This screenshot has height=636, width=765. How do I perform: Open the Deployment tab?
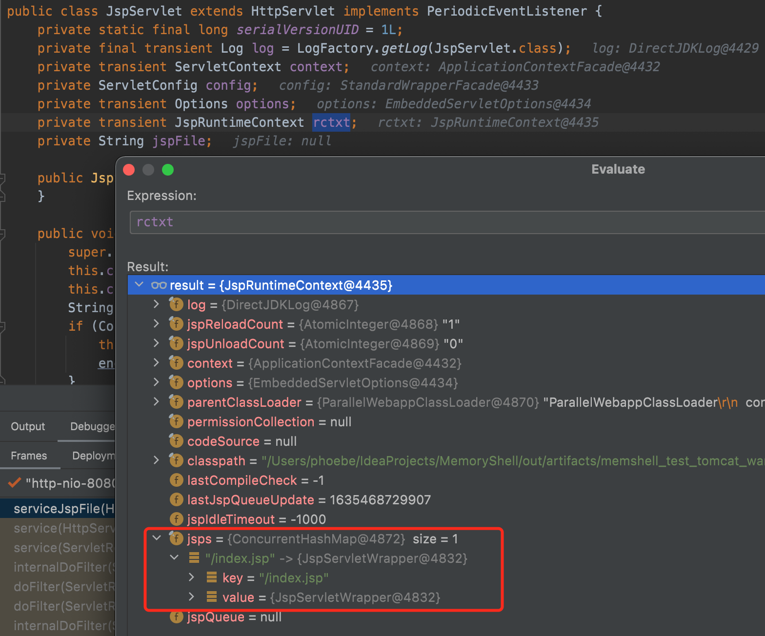(x=94, y=456)
